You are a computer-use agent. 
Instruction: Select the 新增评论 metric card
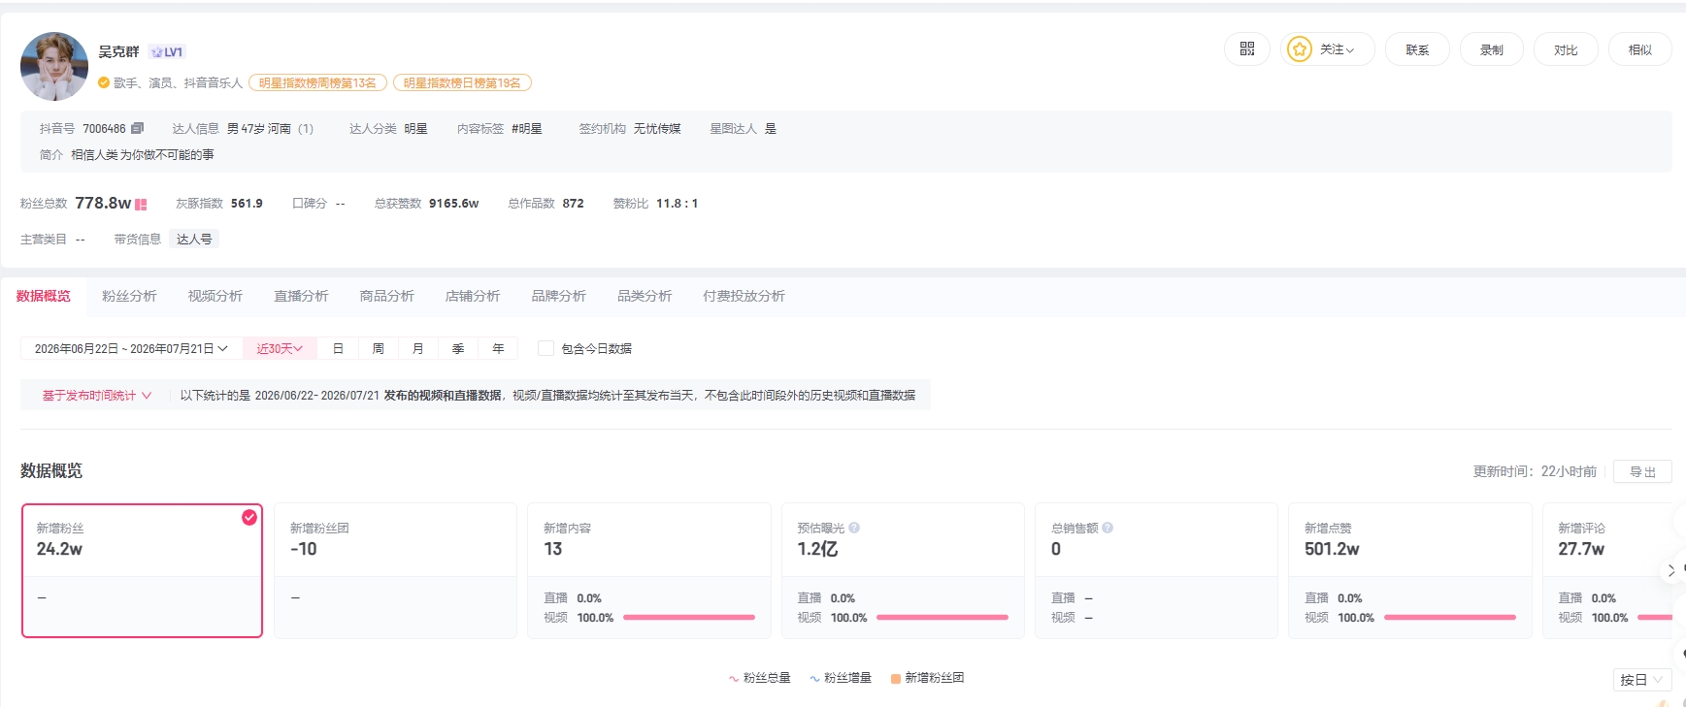click(1607, 570)
